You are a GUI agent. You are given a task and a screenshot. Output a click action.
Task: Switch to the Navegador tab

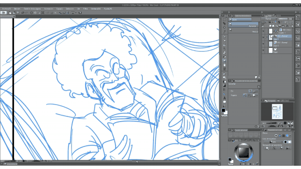270,100
